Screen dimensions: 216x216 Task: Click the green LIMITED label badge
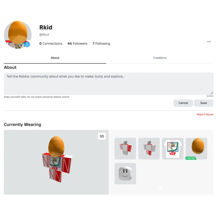[191, 158]
